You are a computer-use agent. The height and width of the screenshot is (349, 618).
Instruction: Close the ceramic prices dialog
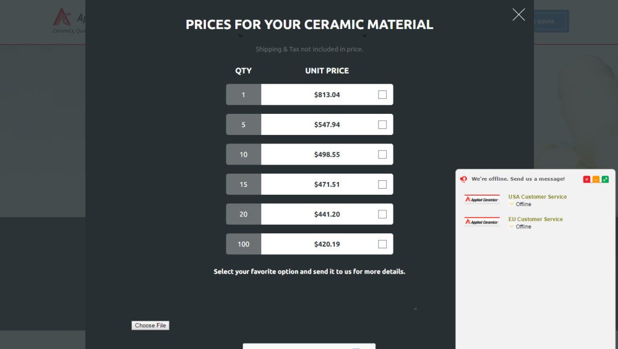[x=518, y=14]
